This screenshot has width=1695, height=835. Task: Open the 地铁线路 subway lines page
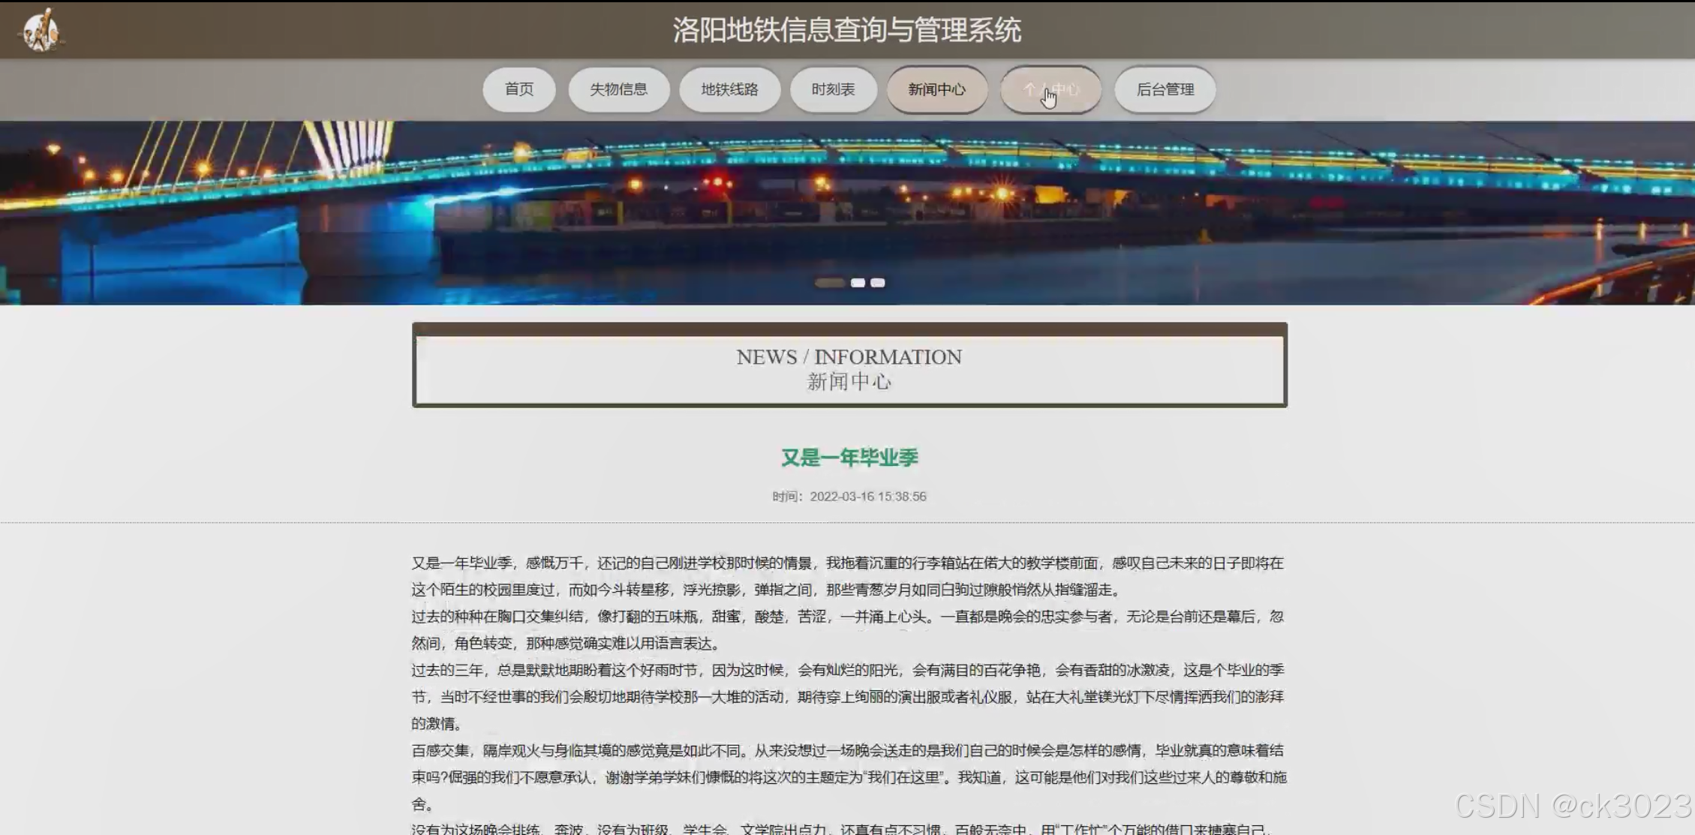click(x=729, y=89)
